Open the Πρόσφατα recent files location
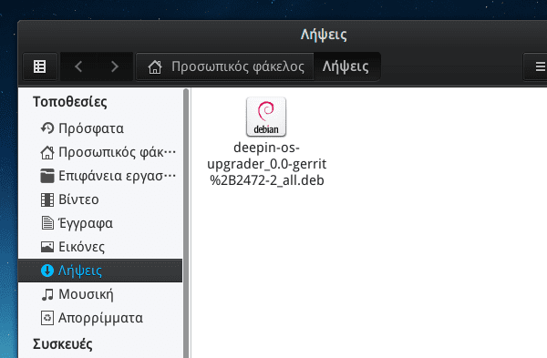The width and height of the screenshot is (547, 358). 100,128
